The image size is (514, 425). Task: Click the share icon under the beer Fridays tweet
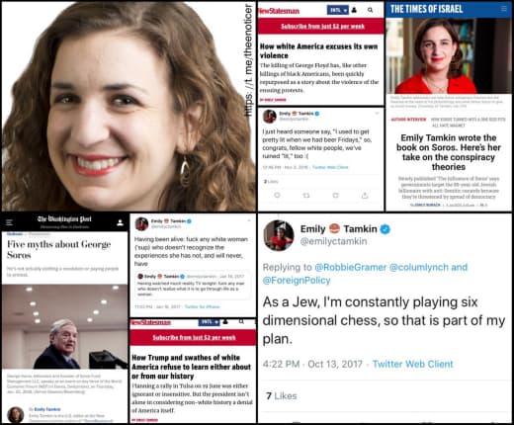(365, 196)
